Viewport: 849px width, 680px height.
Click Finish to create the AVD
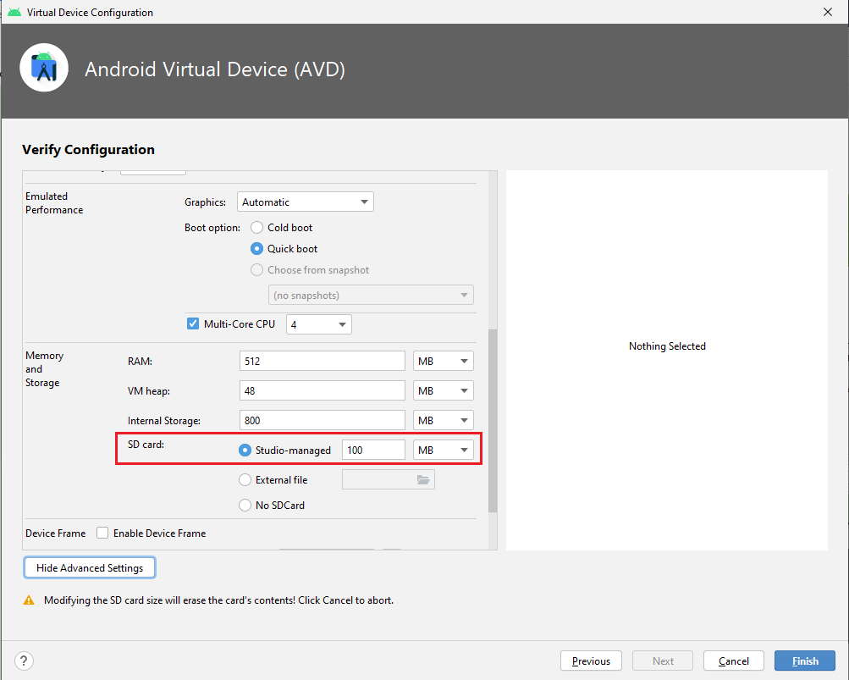[805, 661]
